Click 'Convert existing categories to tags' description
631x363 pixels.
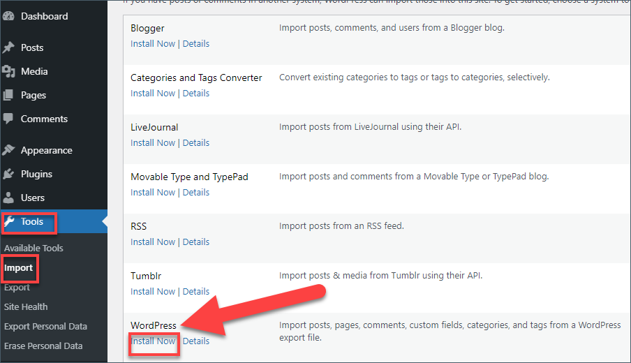(x=414, y=77)
